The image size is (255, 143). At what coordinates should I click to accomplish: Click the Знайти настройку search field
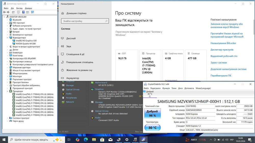[85, 21]
